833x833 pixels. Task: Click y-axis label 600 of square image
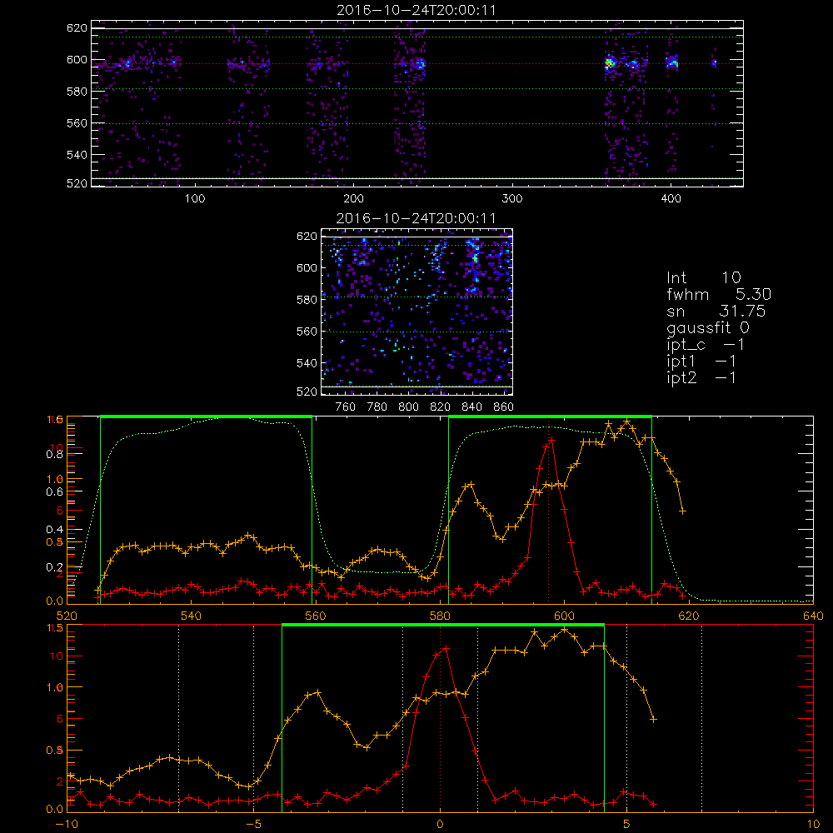[x=307, y=267]
